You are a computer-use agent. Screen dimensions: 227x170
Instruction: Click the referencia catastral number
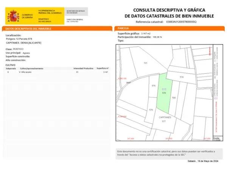click(182, 22)
